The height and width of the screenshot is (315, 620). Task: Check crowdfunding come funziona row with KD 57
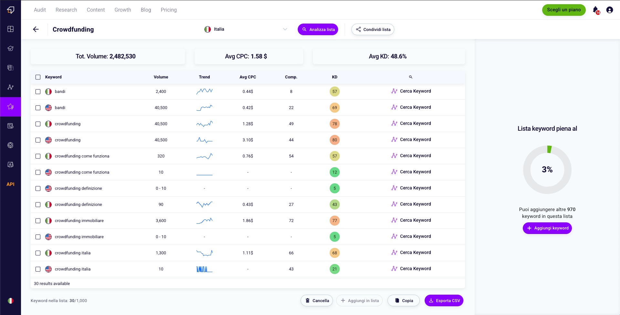tap(38, 156)
